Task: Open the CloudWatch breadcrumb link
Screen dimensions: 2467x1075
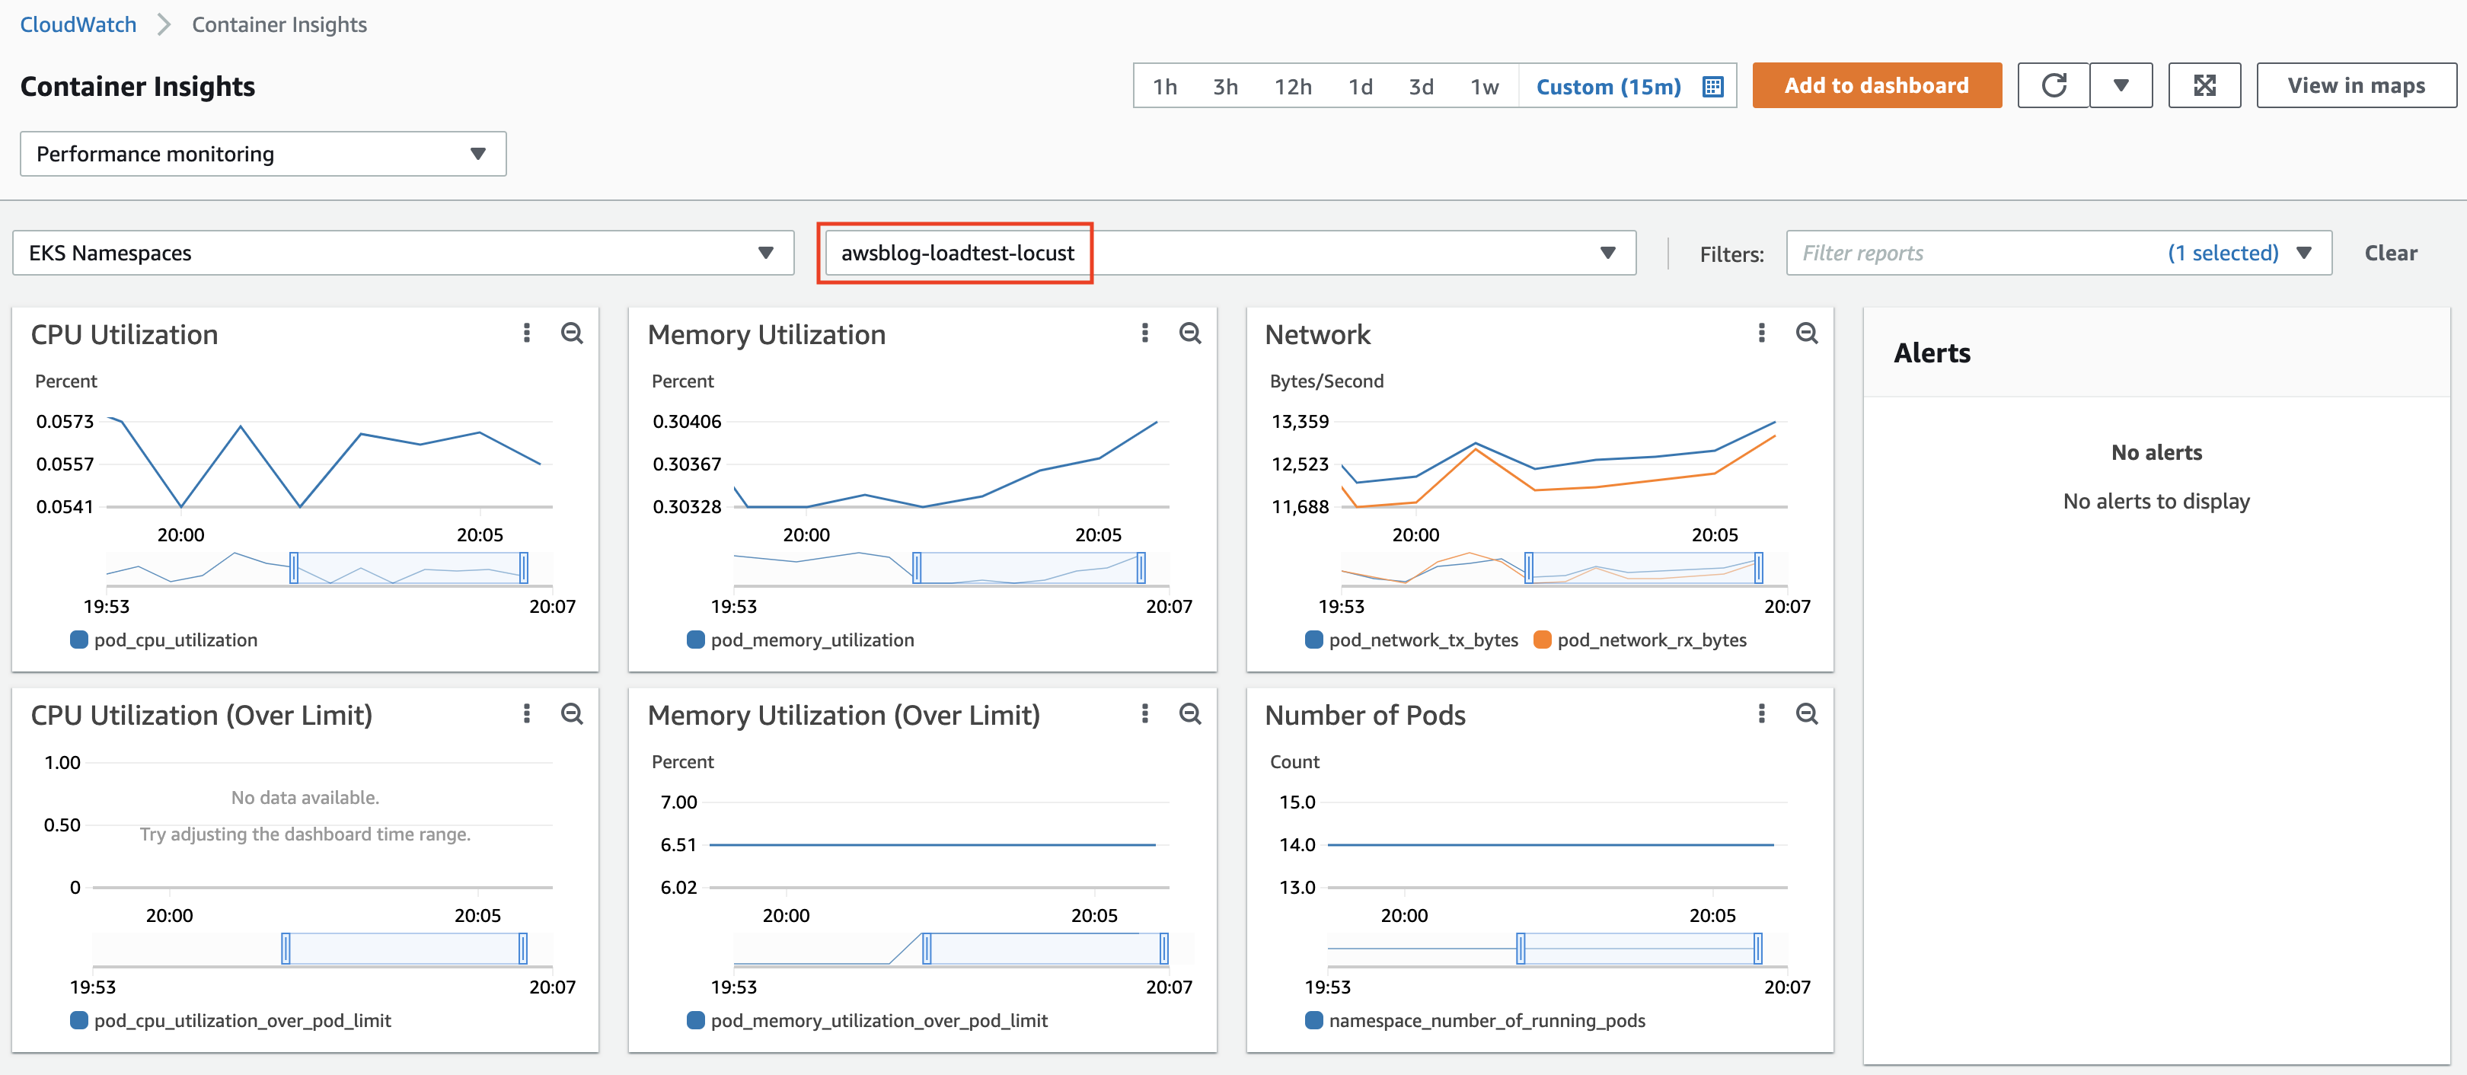Action: point(78,25)
